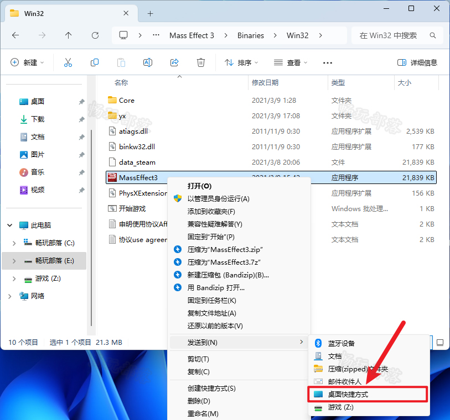Click the navigation pane scrollbar
Screen dimensions: 450x420
(91, 228)
